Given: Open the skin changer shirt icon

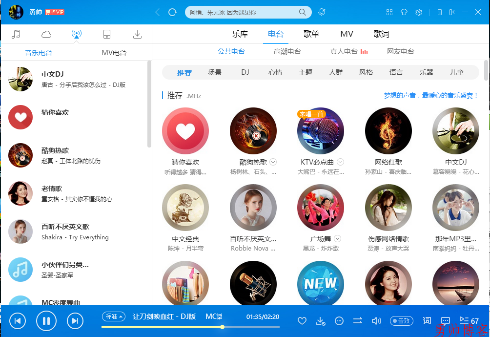Looking at the screenshot, I should pyautogui.click(x=404, y=12).
